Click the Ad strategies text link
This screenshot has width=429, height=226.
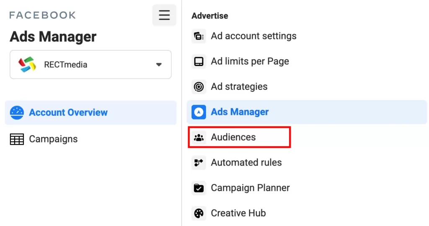coord(239,87)
